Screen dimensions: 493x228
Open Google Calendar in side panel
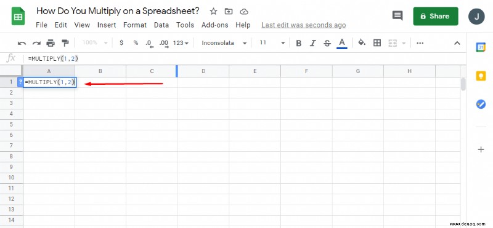pos(481,47)
